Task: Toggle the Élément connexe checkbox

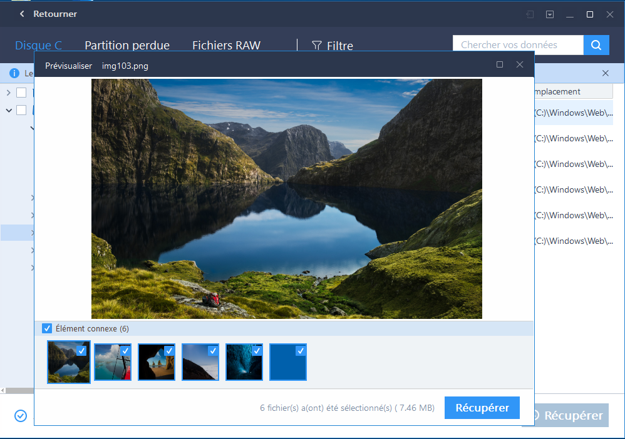Action: 47,328
